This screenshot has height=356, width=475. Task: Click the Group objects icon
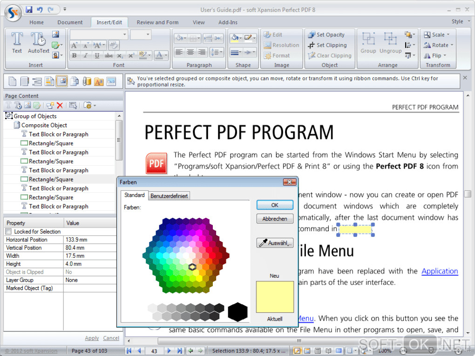pos(368,43)
